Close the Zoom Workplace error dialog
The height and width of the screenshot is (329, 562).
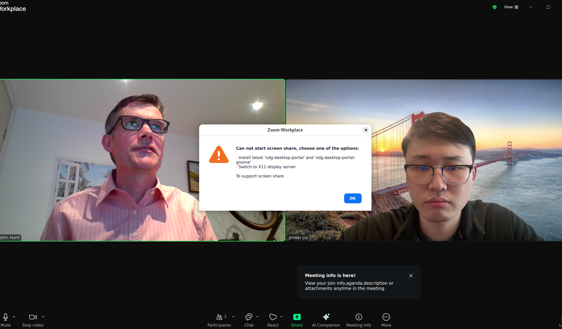[366, 130]
